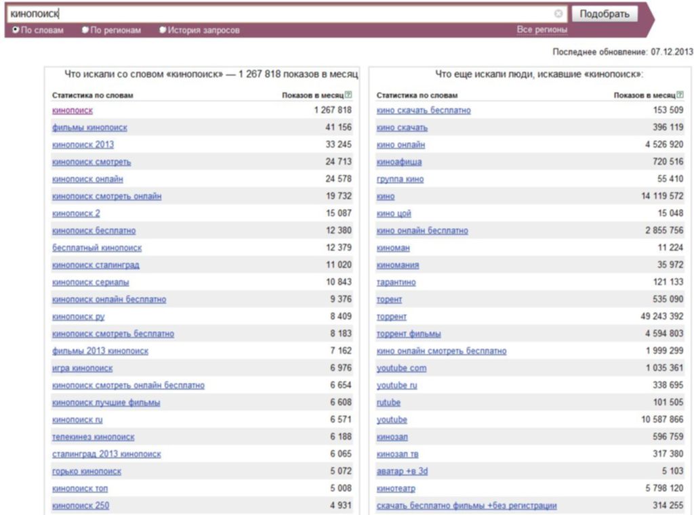Click the '1 267 818' value in kinopoisk row
Image resolution: width=694 pixels, height=515 pixels.
tap(333, 110)
